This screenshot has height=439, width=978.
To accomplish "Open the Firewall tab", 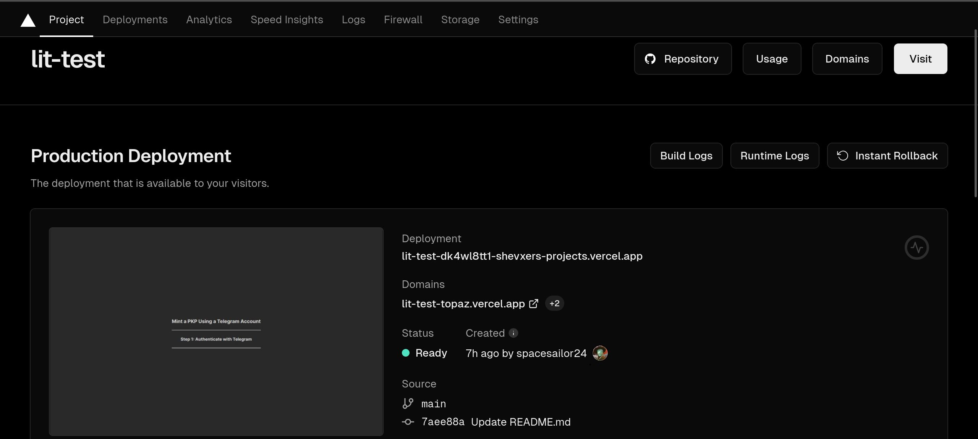I will [403, 19].
